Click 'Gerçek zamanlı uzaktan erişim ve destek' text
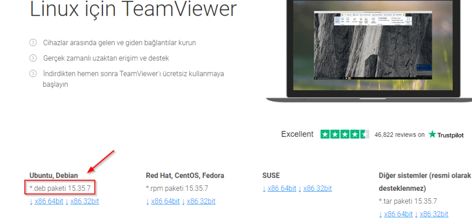 tap(106, 58)
